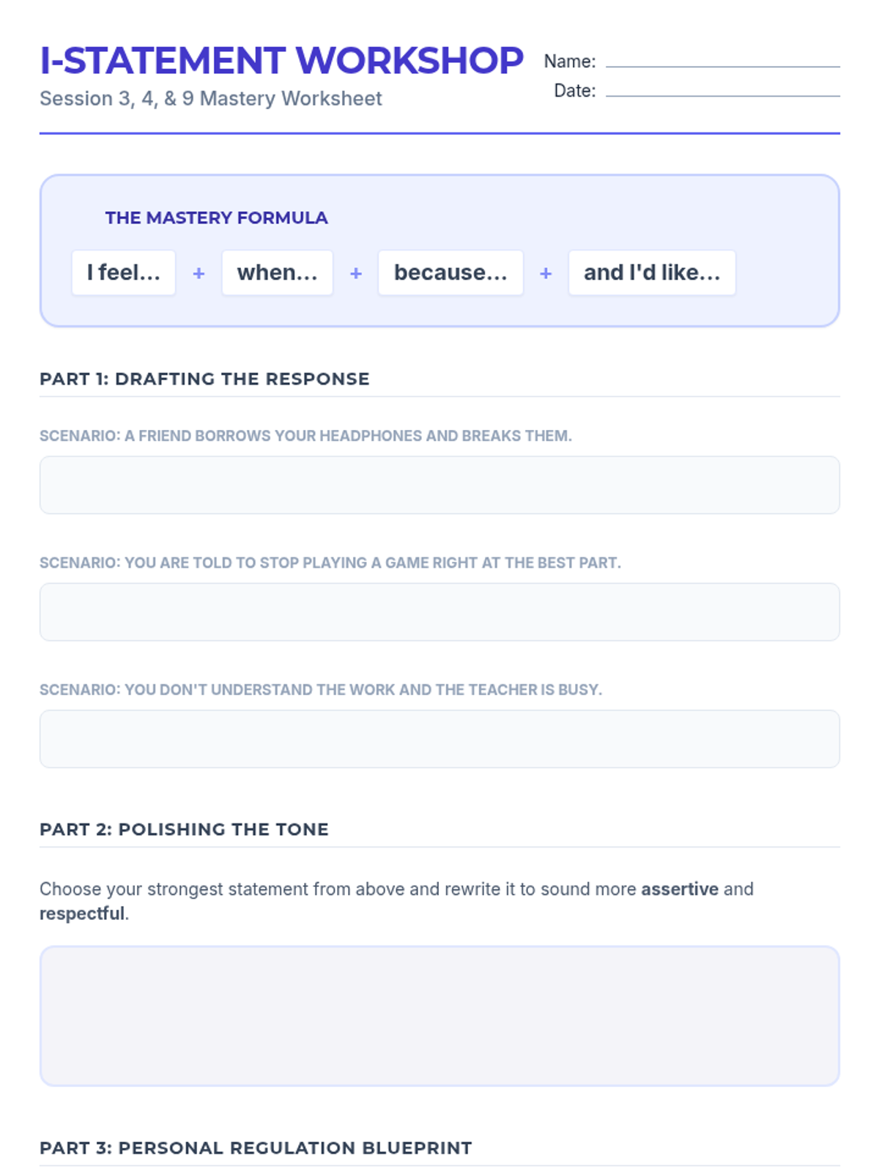Click the Name input line

tap(722, 62)
